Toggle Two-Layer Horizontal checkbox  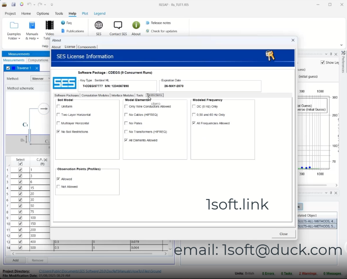point(58,115)
